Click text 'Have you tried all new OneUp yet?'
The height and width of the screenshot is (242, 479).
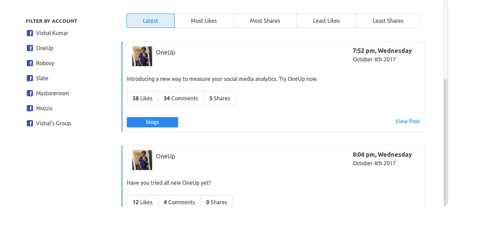coord(169,183)
